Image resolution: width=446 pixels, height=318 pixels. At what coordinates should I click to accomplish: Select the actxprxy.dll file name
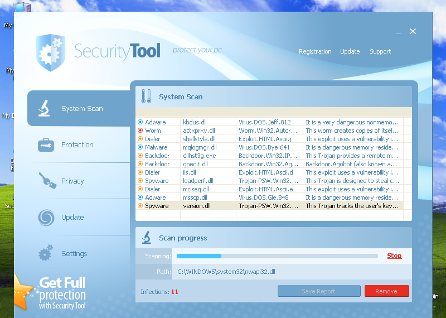tap(199, 131)
